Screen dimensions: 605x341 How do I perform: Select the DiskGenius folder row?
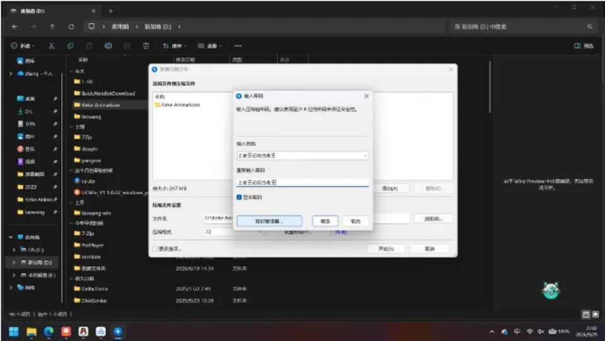pos(90,300)
